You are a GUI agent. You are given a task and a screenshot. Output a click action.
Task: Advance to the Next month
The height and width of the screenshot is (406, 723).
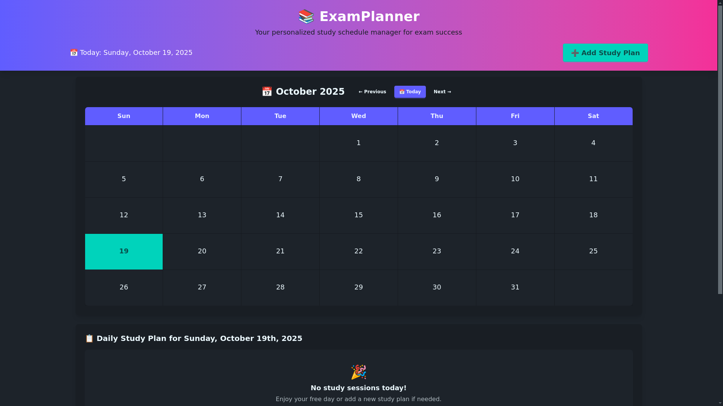442,92
